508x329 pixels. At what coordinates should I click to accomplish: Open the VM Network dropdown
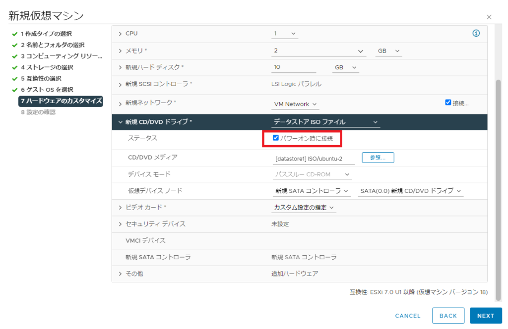point(295,104)
